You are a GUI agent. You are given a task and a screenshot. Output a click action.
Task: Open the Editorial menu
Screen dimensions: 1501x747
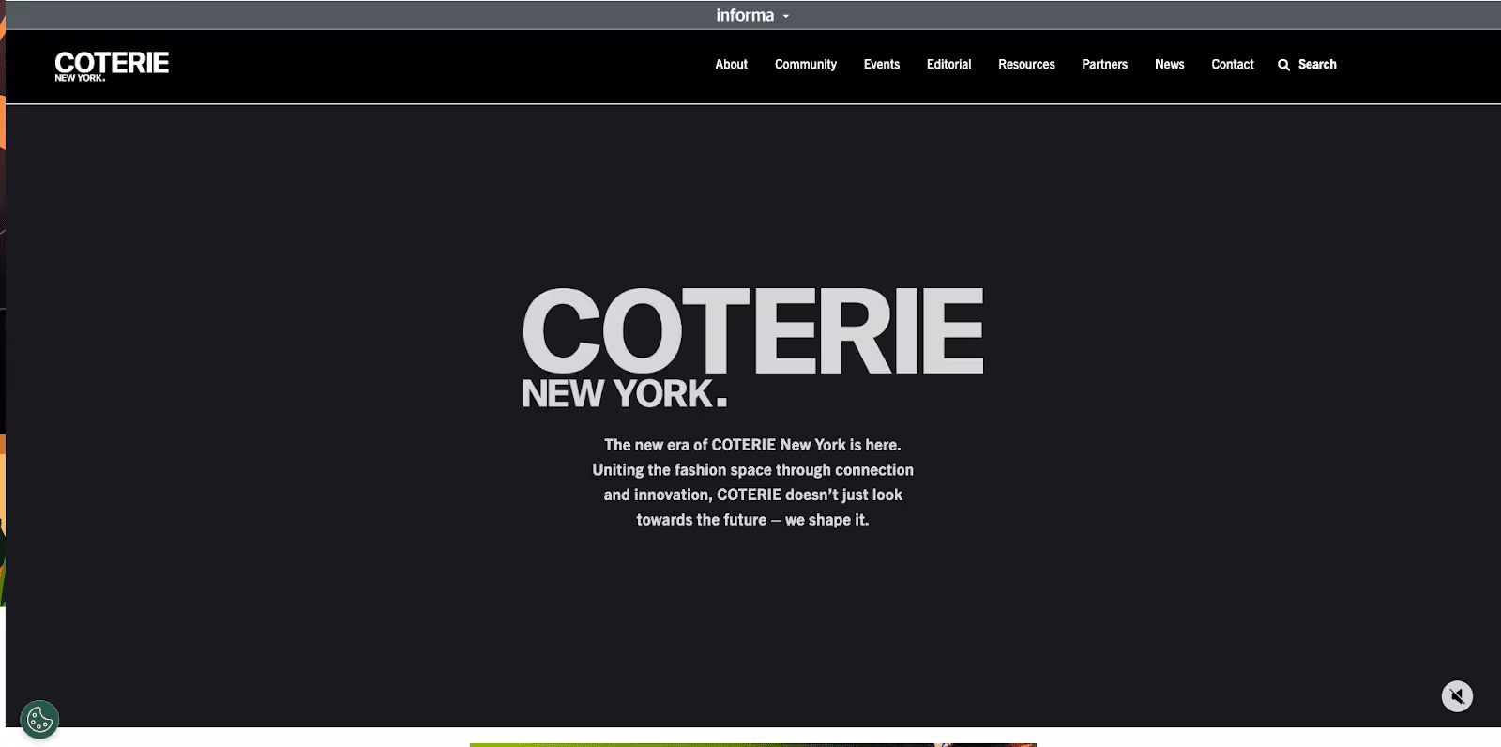[x=948, y=65]
